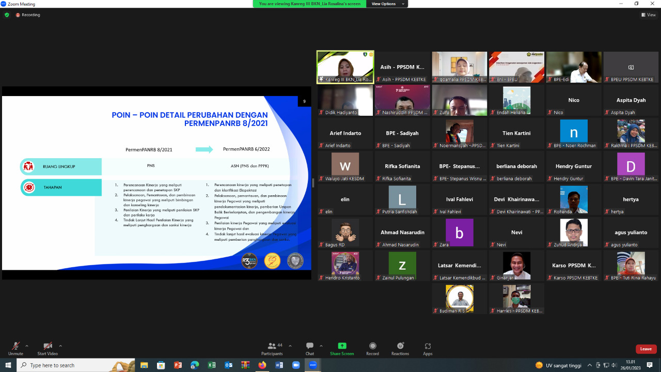Unmute the microphone in Zoom
Screen dimensions: 661x372
pos(15,346)
